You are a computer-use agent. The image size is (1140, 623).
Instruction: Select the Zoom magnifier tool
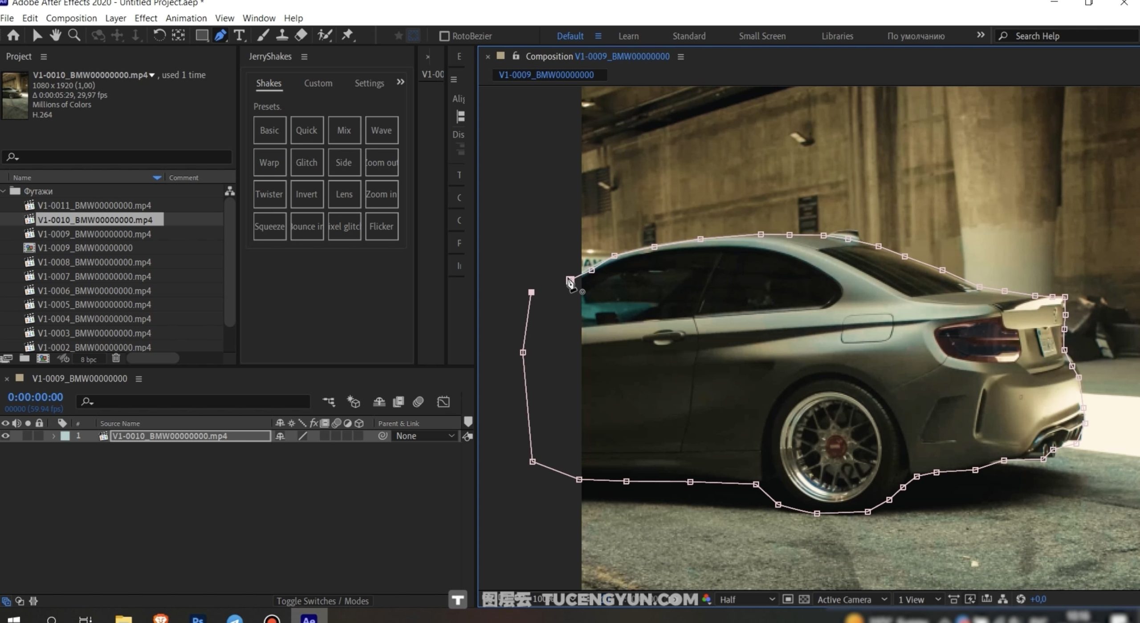74,36
